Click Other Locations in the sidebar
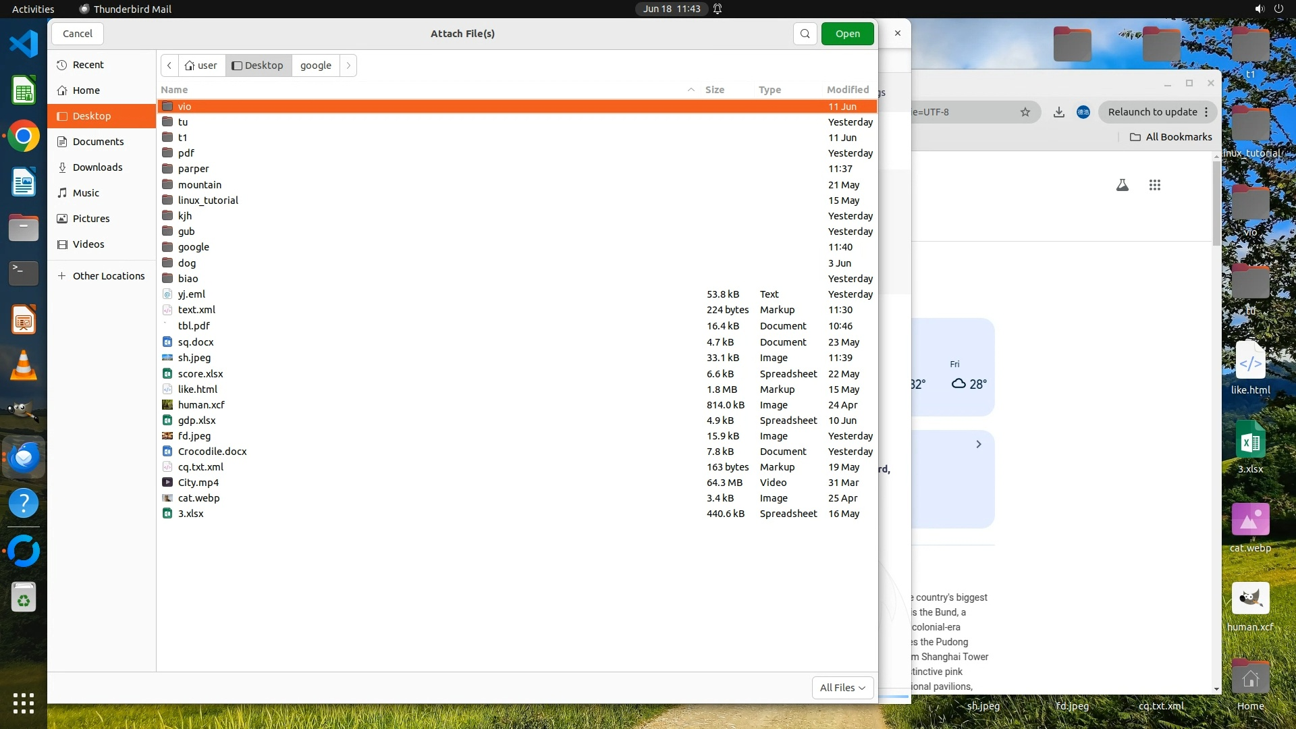 (108, 276)
